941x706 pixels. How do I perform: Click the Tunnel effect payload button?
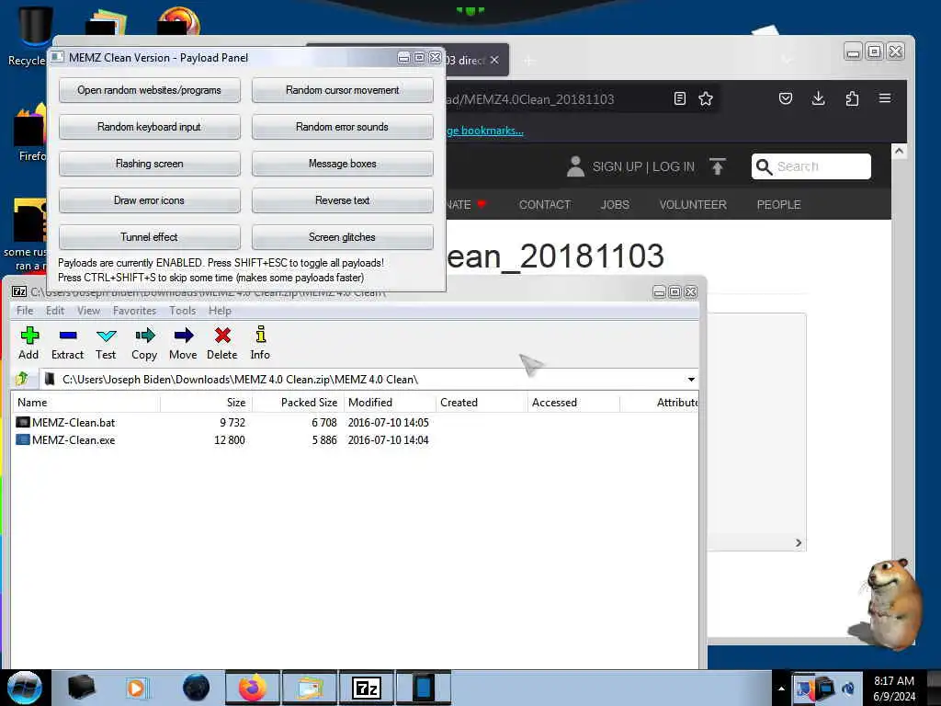[x=150, y=236]
